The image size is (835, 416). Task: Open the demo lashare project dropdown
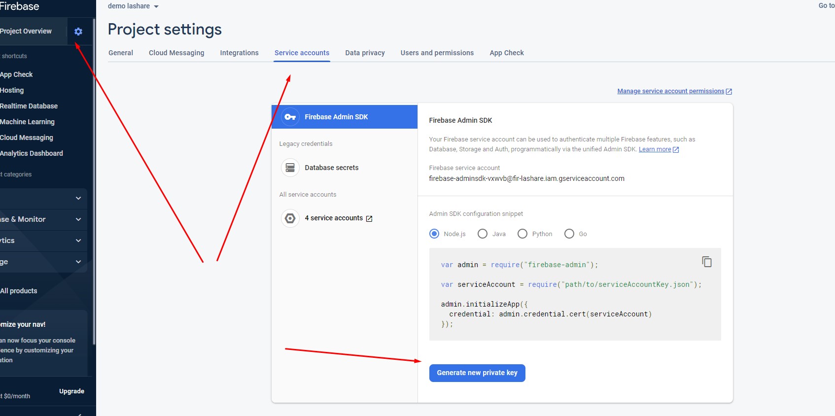(133, 6)
